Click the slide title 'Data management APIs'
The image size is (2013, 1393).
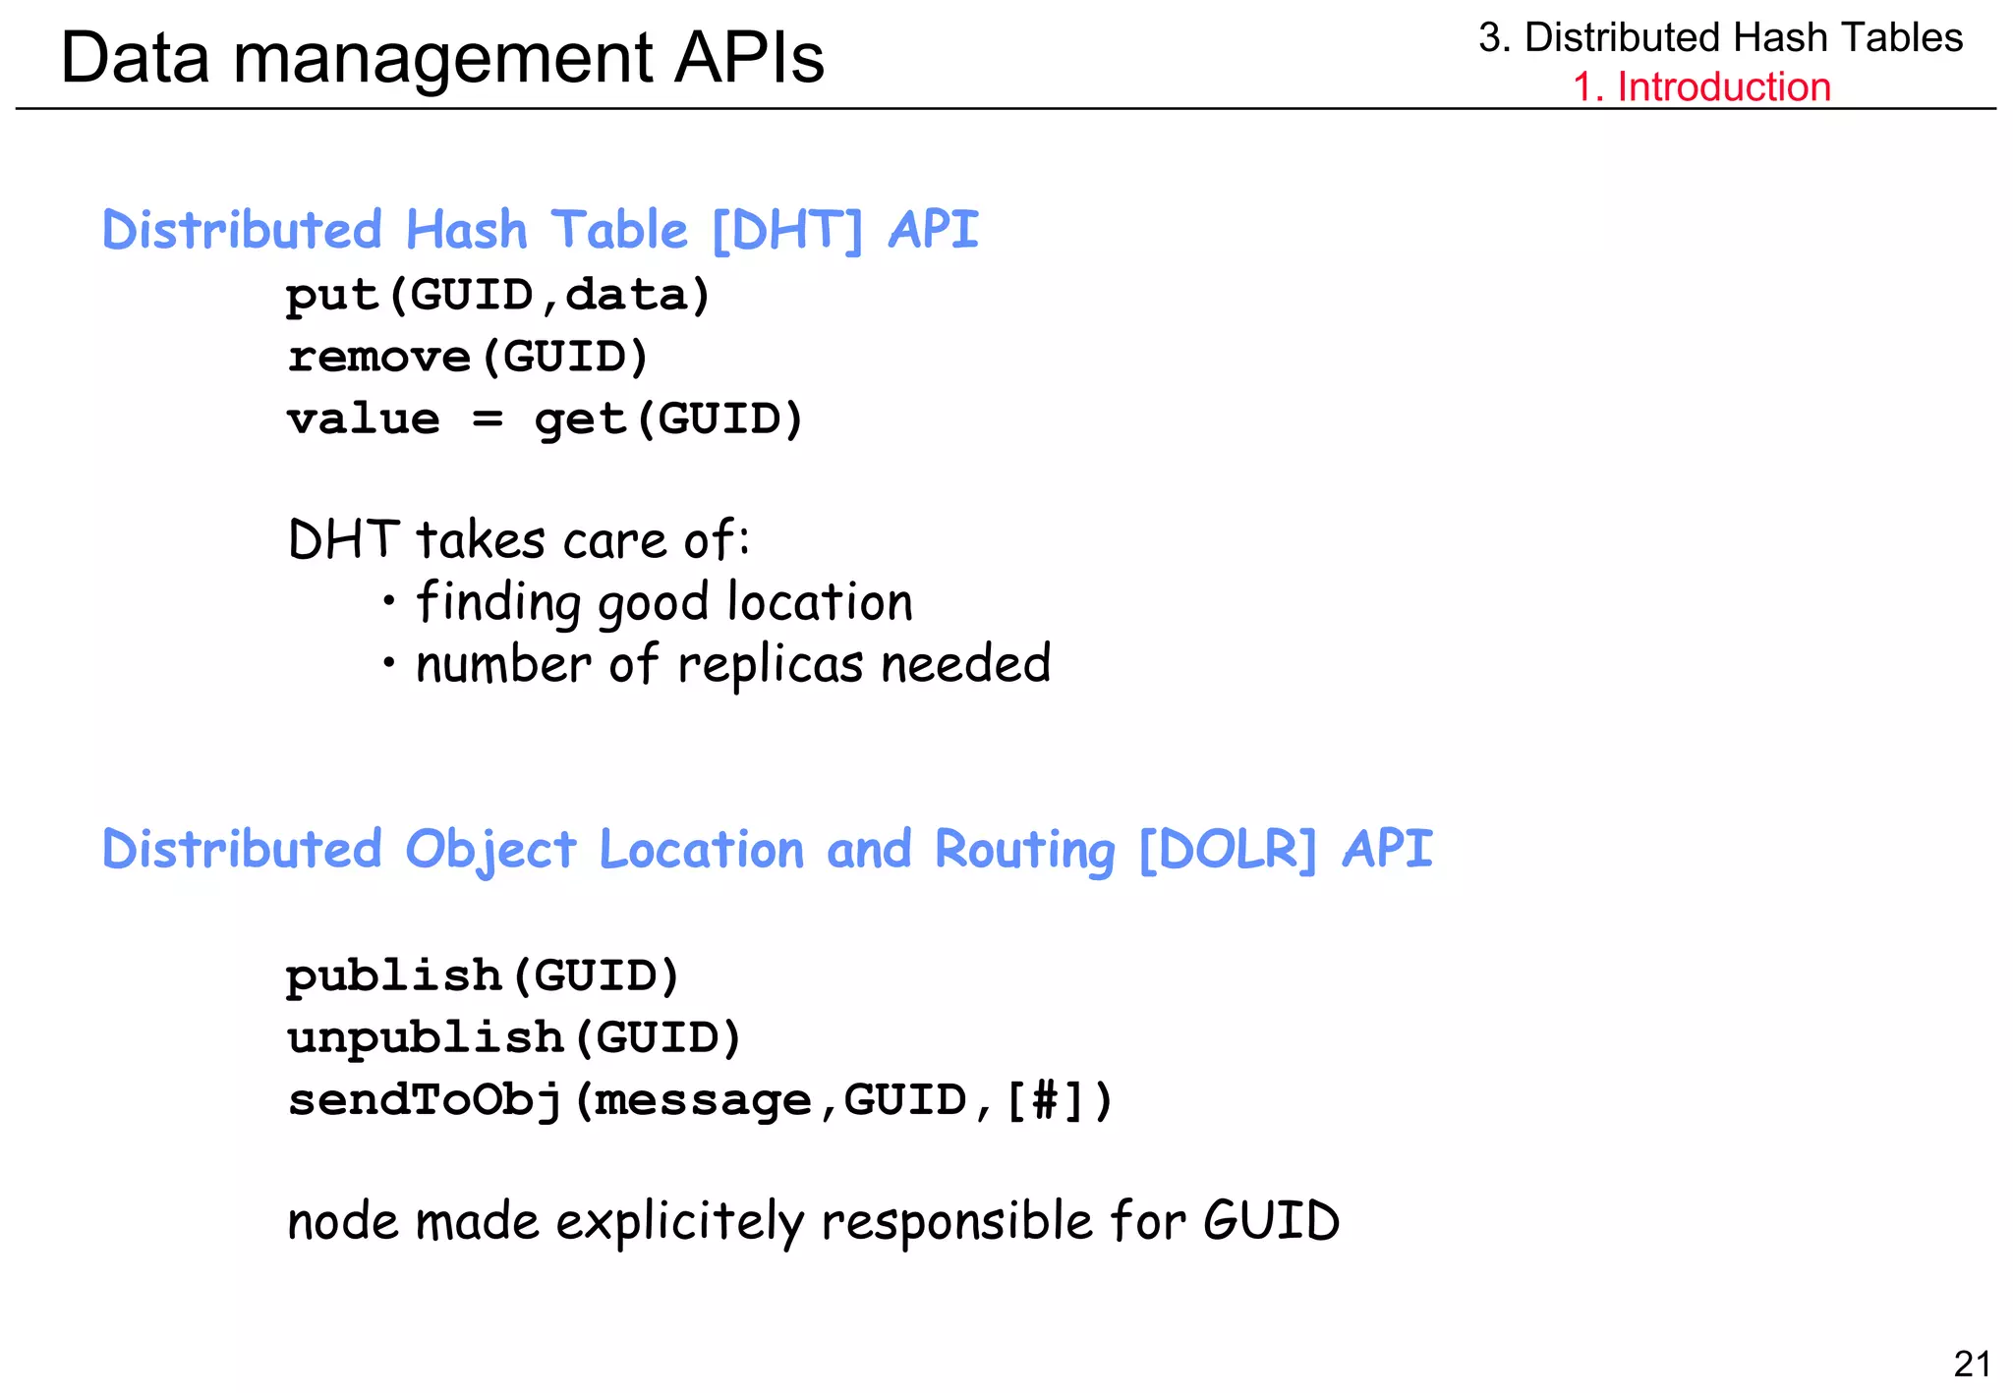tap(442, 57)
